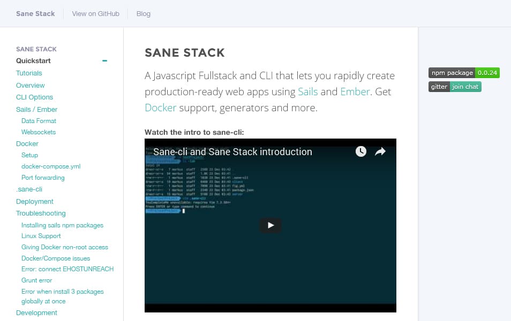Open Docker section in the sidebar

coord(27,143)
